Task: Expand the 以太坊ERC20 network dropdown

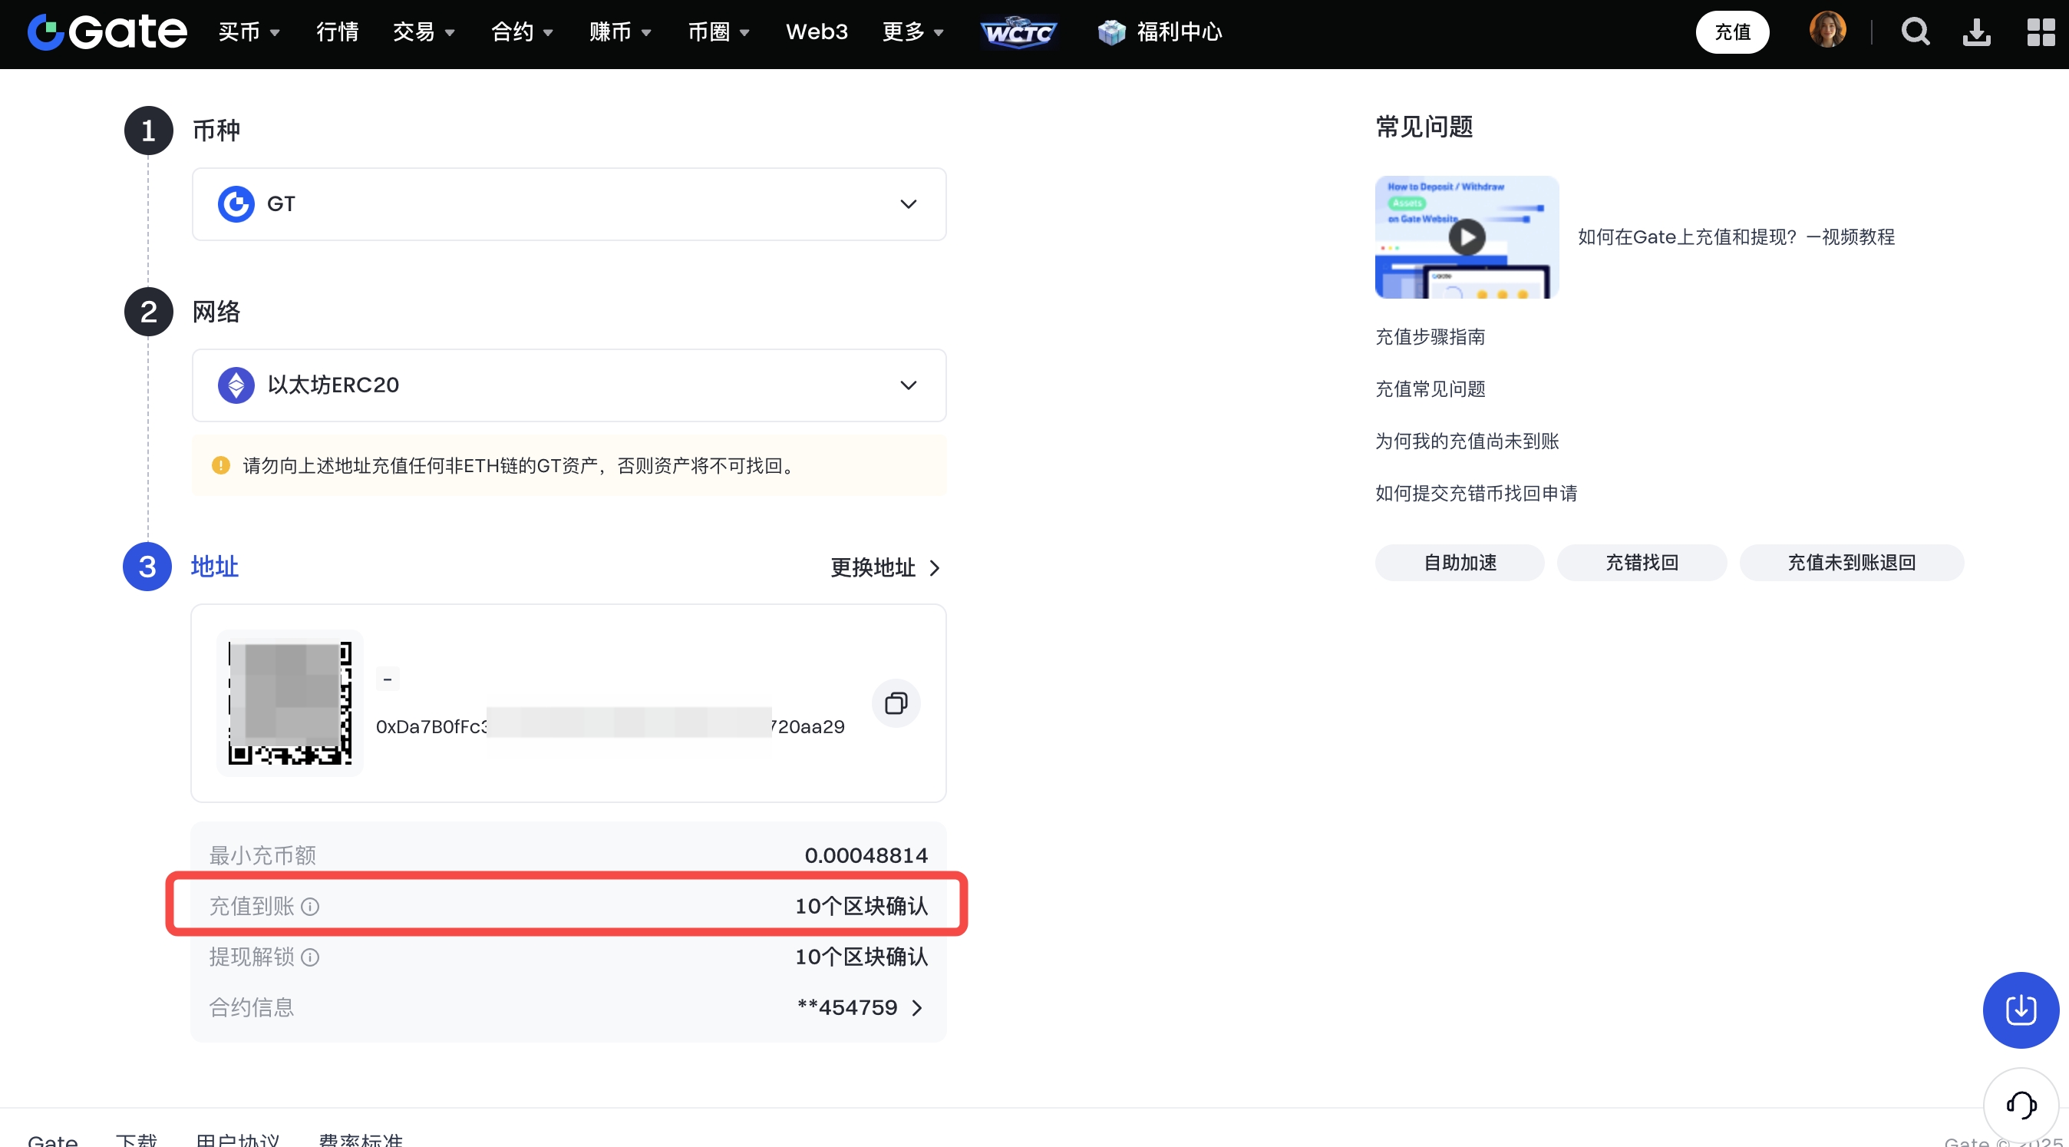Action: [908, 385]
